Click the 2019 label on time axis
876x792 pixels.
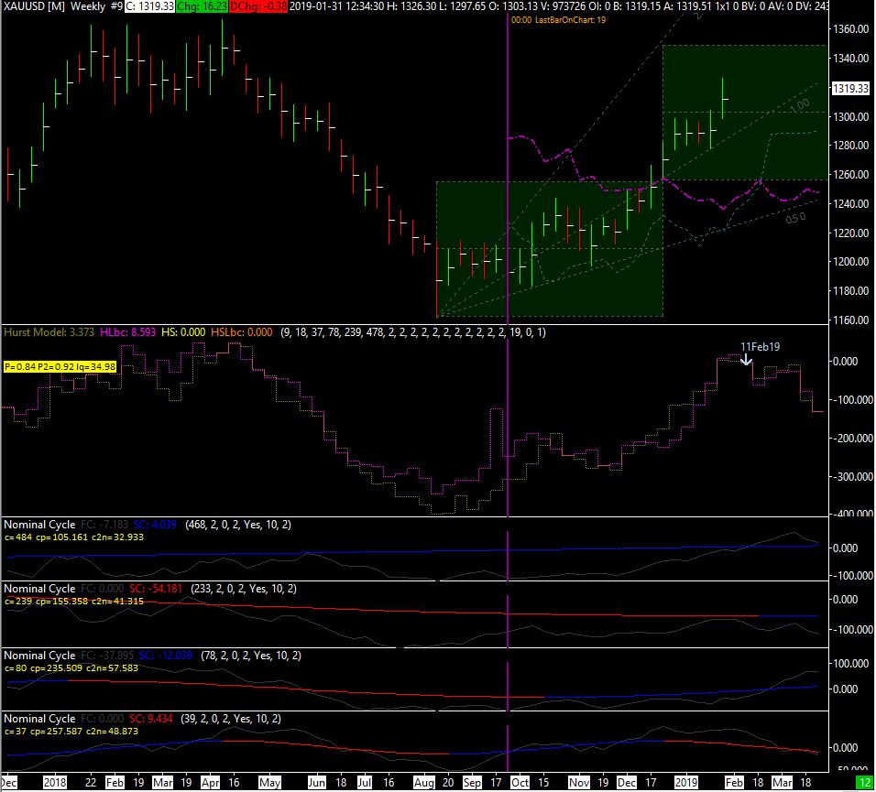pyautogui.click(x=685, y=783)
